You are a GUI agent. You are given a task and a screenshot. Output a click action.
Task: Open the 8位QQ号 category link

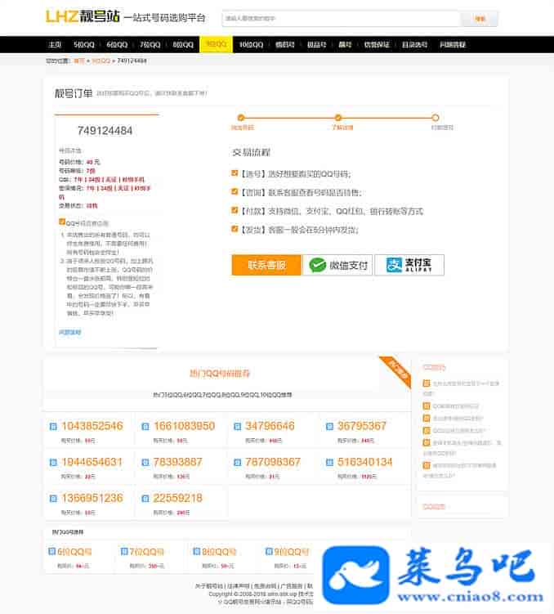tap(219, 552)
